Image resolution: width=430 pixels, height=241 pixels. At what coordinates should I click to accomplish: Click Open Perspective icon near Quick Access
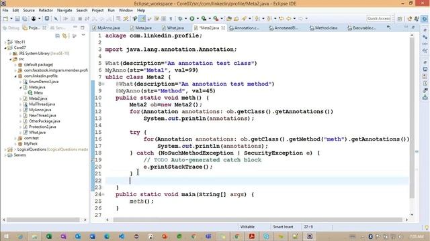click(400, 19)
